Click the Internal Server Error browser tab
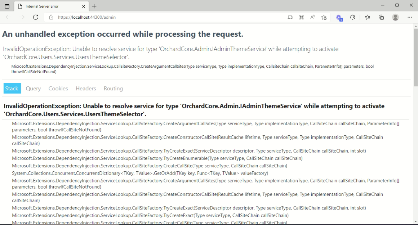This screenshot has width=418, height=225. coord(52,6)
